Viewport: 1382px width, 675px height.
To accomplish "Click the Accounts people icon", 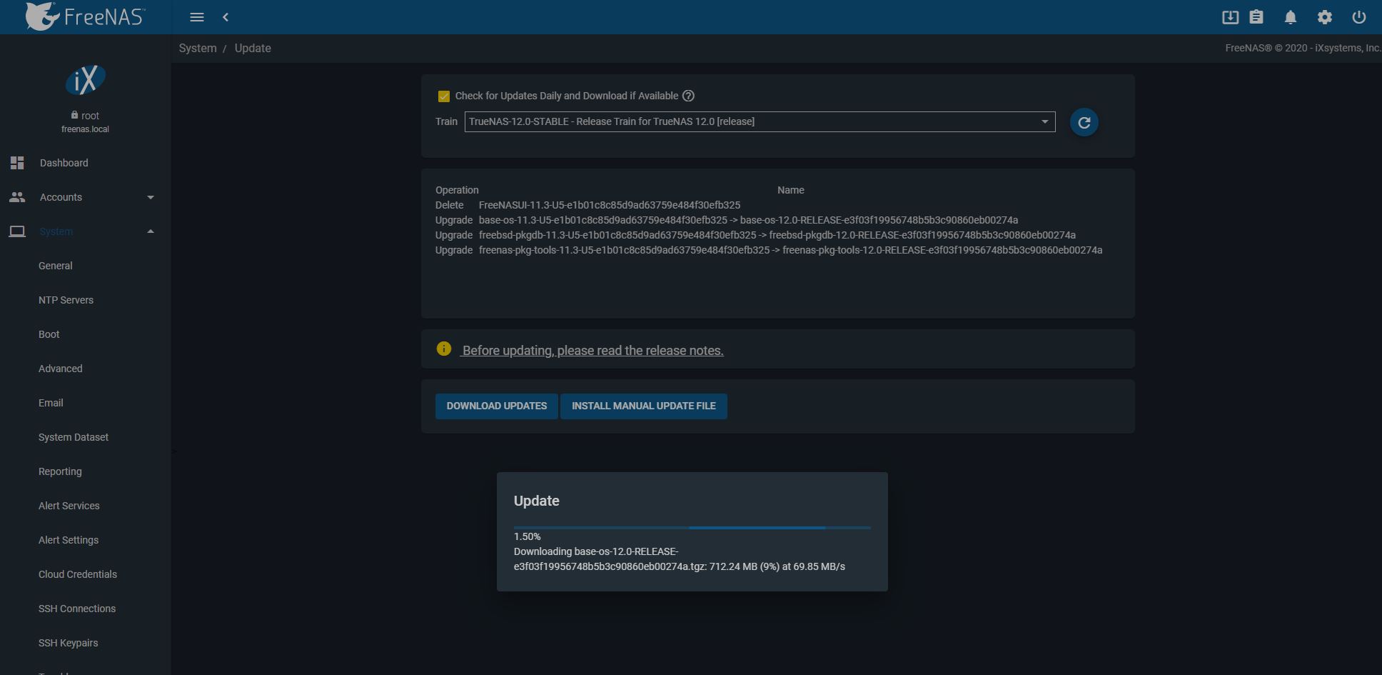I will [x=17, y=197].
